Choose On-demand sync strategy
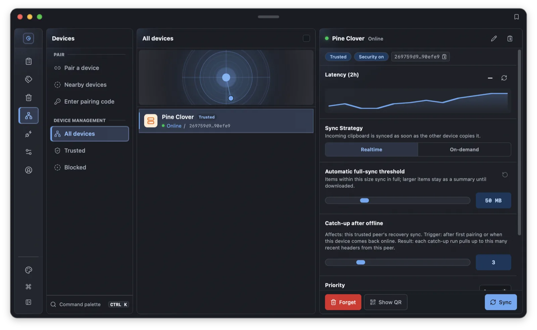 pyautogui.click(x=465, y=149)
